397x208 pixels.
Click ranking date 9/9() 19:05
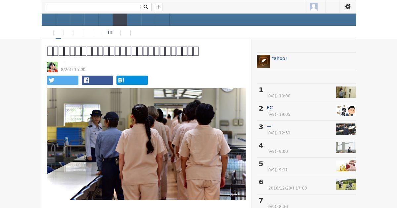point(279,115)
